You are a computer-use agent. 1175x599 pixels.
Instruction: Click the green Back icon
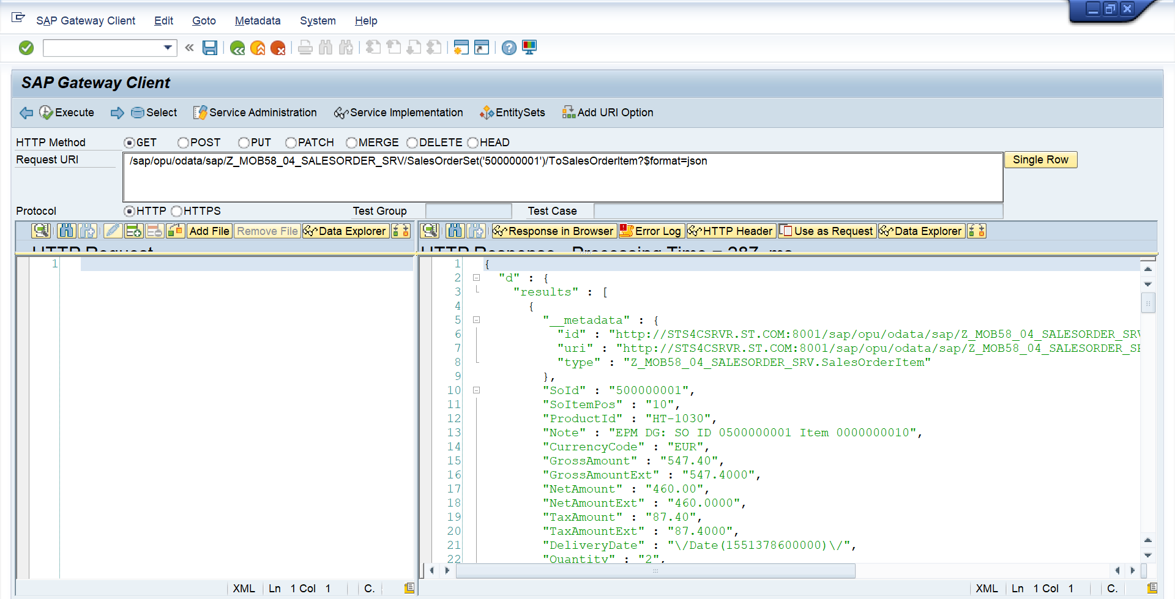[237, 48]
